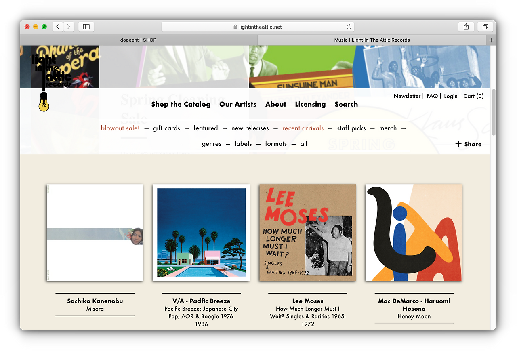Click the Light in the Attic logo

click(50, 82)
